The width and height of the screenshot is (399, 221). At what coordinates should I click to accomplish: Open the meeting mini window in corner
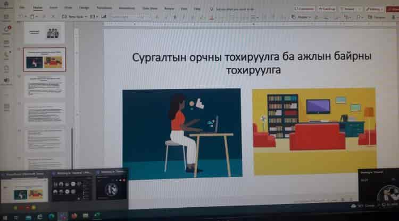[x=379, y=186]
